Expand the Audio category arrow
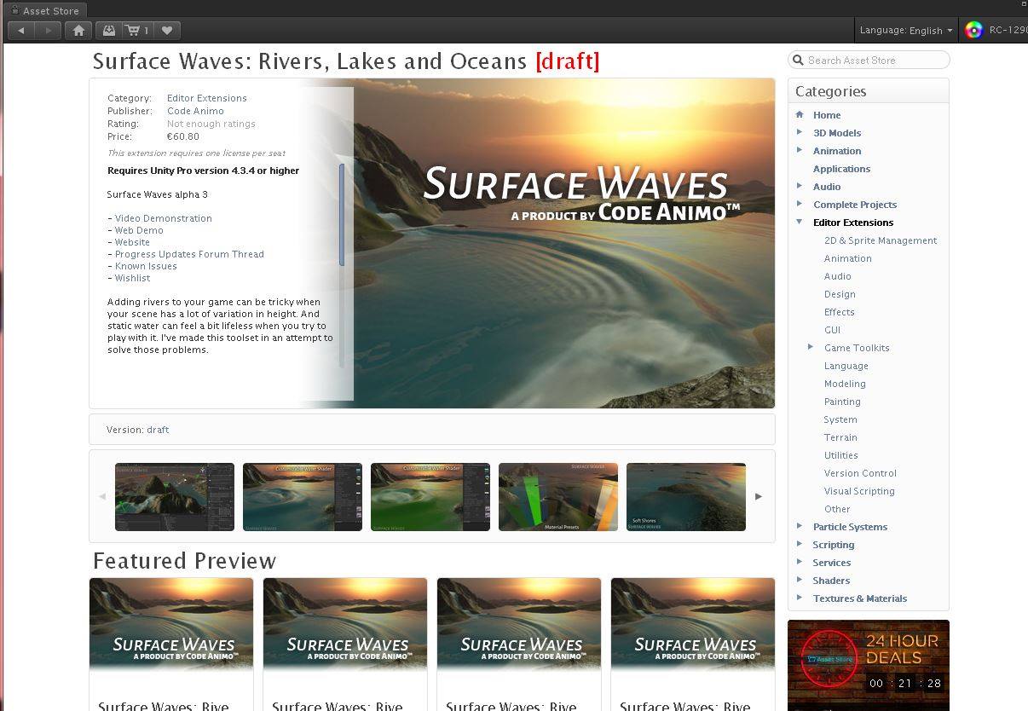This screenshot has width=1028, height=711. click(800, 186)
